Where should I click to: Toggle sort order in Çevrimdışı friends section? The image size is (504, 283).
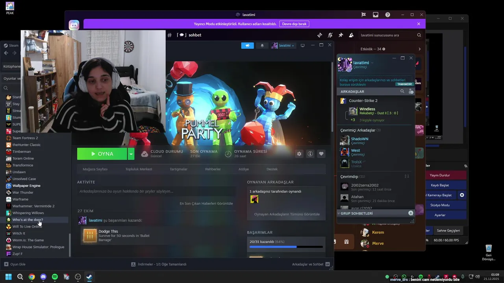(x=407, y=176)
